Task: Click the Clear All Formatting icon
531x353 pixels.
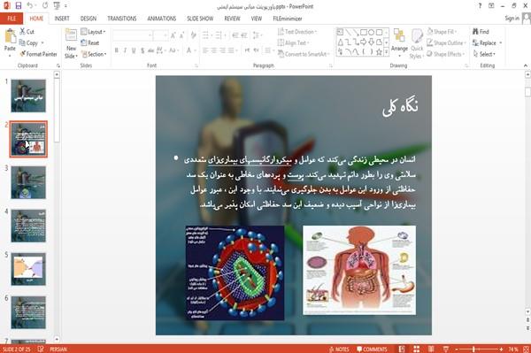Action: [193, 35]
